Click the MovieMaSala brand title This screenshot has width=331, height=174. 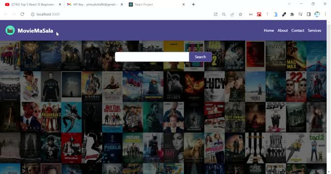click(35, 31)
